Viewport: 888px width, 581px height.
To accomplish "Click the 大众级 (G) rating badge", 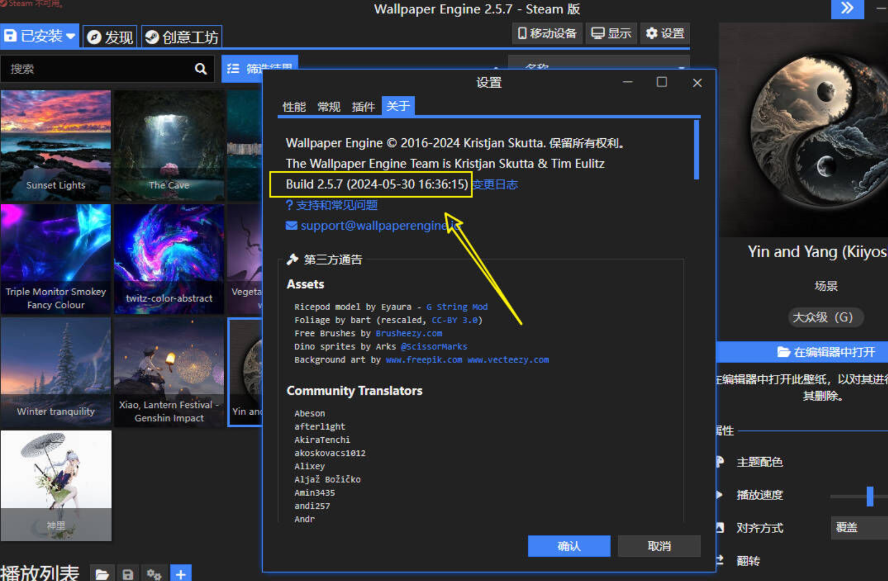I will pyautogui.click(x=825, y=317).
